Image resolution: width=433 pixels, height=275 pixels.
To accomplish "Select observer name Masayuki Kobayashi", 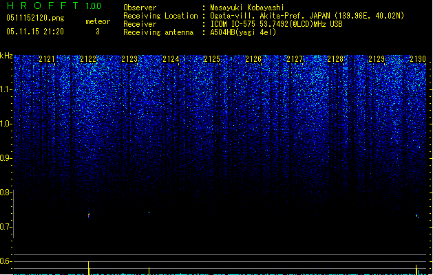I will coord(247,8).
